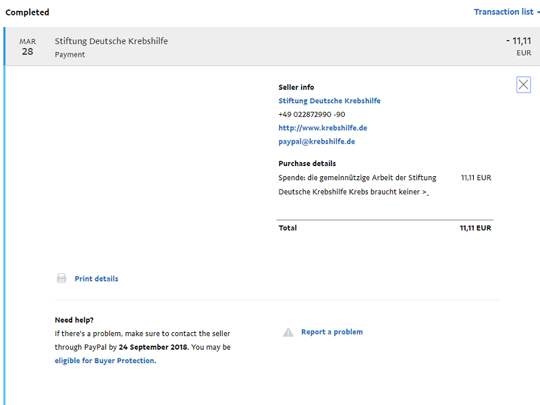Open Print details link

pyautogui.click(x=97, y=279)
